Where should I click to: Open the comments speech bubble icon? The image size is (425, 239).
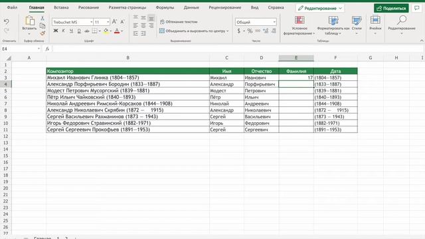(417, 8)
